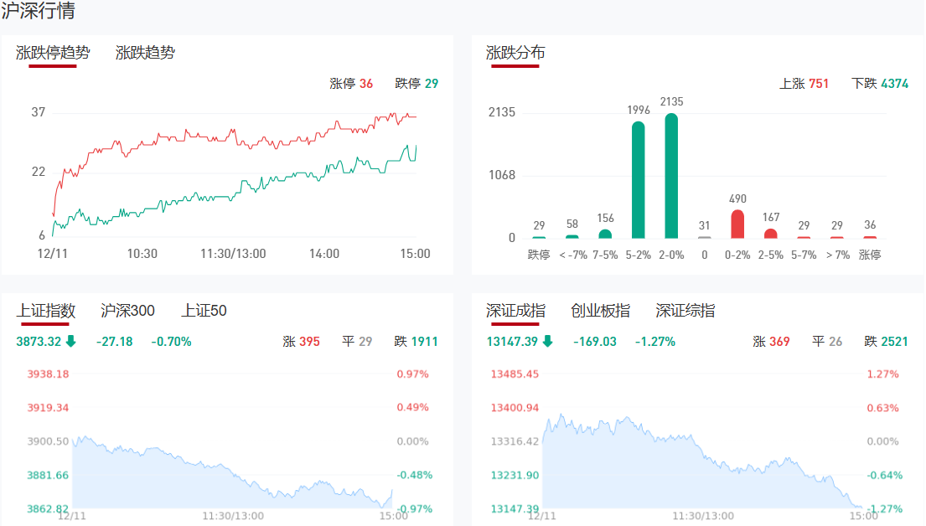
Task: Open the 沪深300 index tab
Action: 127,311
